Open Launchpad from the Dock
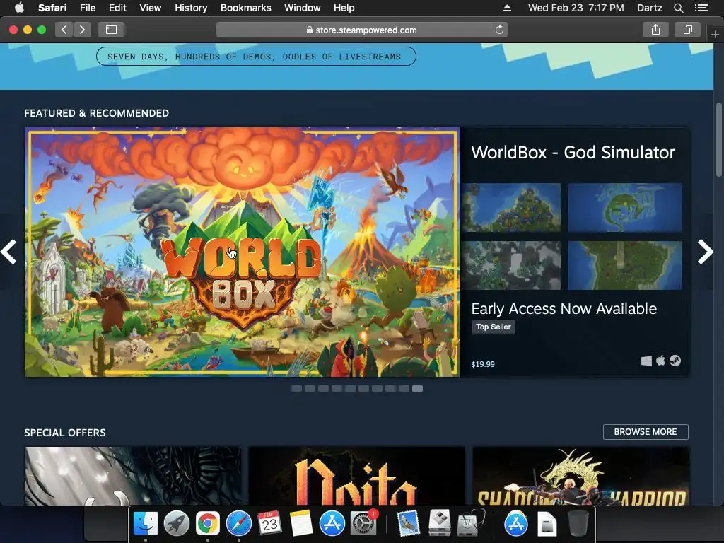Screen dimensions: 724x543 (176, 524)
